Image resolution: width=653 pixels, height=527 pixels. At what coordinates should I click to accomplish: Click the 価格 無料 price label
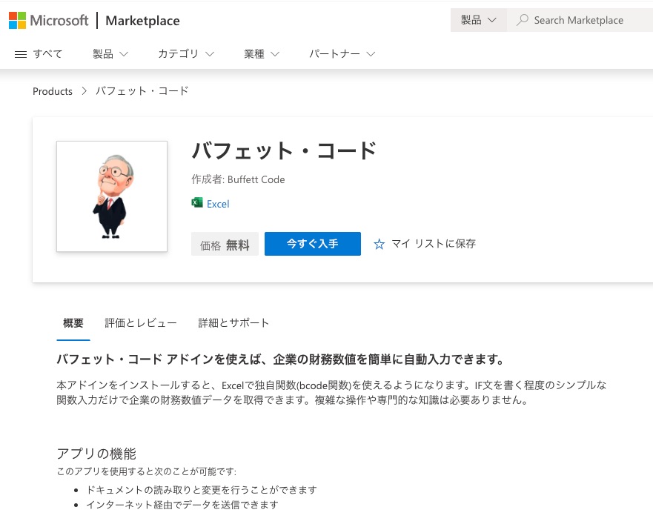[x=225, y=244]
